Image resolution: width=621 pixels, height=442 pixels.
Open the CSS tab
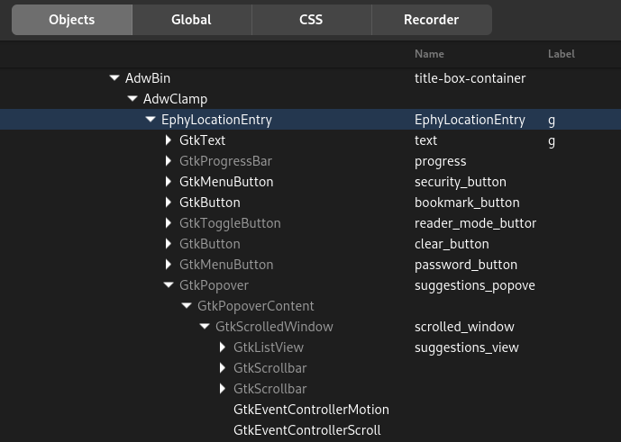pyautogui.click(x=311, y=20)
